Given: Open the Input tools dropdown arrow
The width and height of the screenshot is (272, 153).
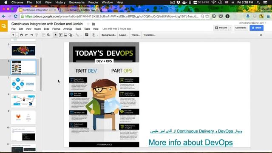Looking at the screenshot, I should coord(97,35).
